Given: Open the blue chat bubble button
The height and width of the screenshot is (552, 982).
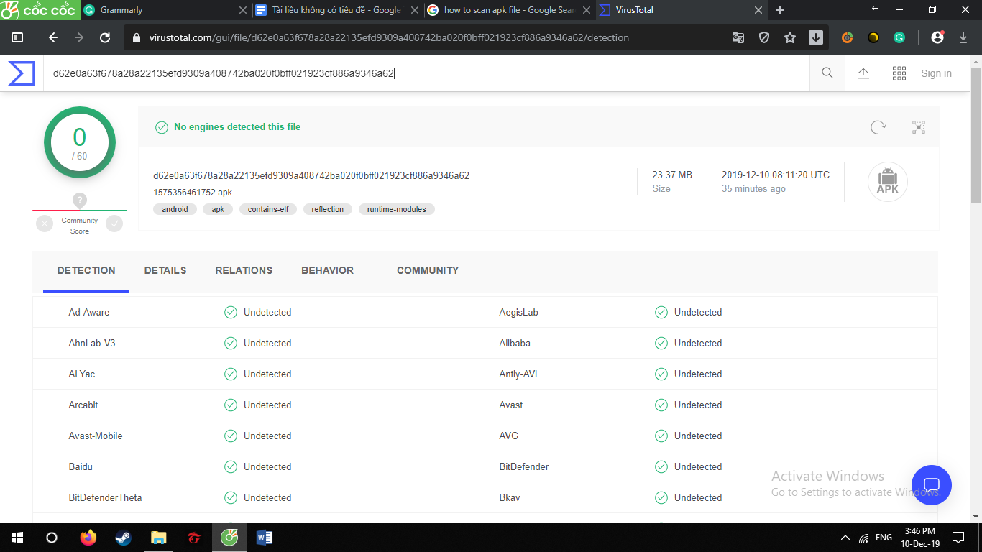Looking at the screenshot, I should click(x=932, y=485).
